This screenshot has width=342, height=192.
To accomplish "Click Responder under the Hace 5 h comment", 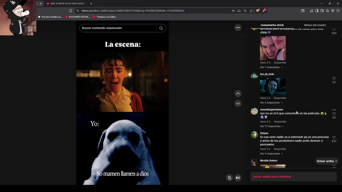I will click(280, 98).
